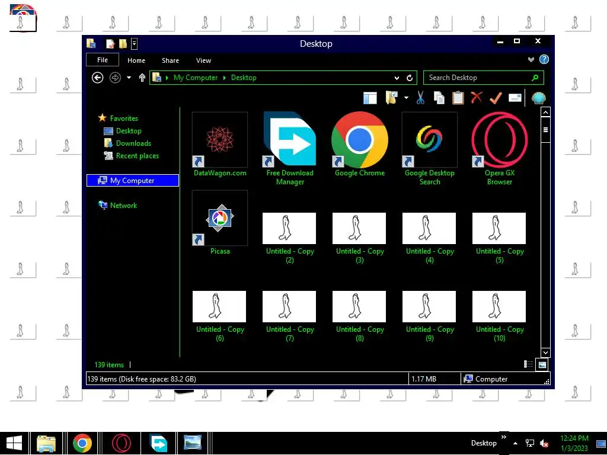Expand the arrow after My Computer breadcrumb
Image resolution: width=607 pixels, height=455 pixels.
click(225, 78)
